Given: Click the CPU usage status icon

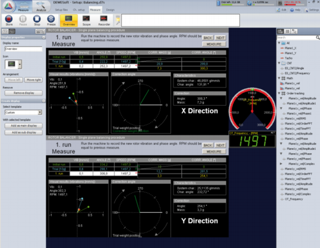Looking at the screenshot, I should coord(280,3).
